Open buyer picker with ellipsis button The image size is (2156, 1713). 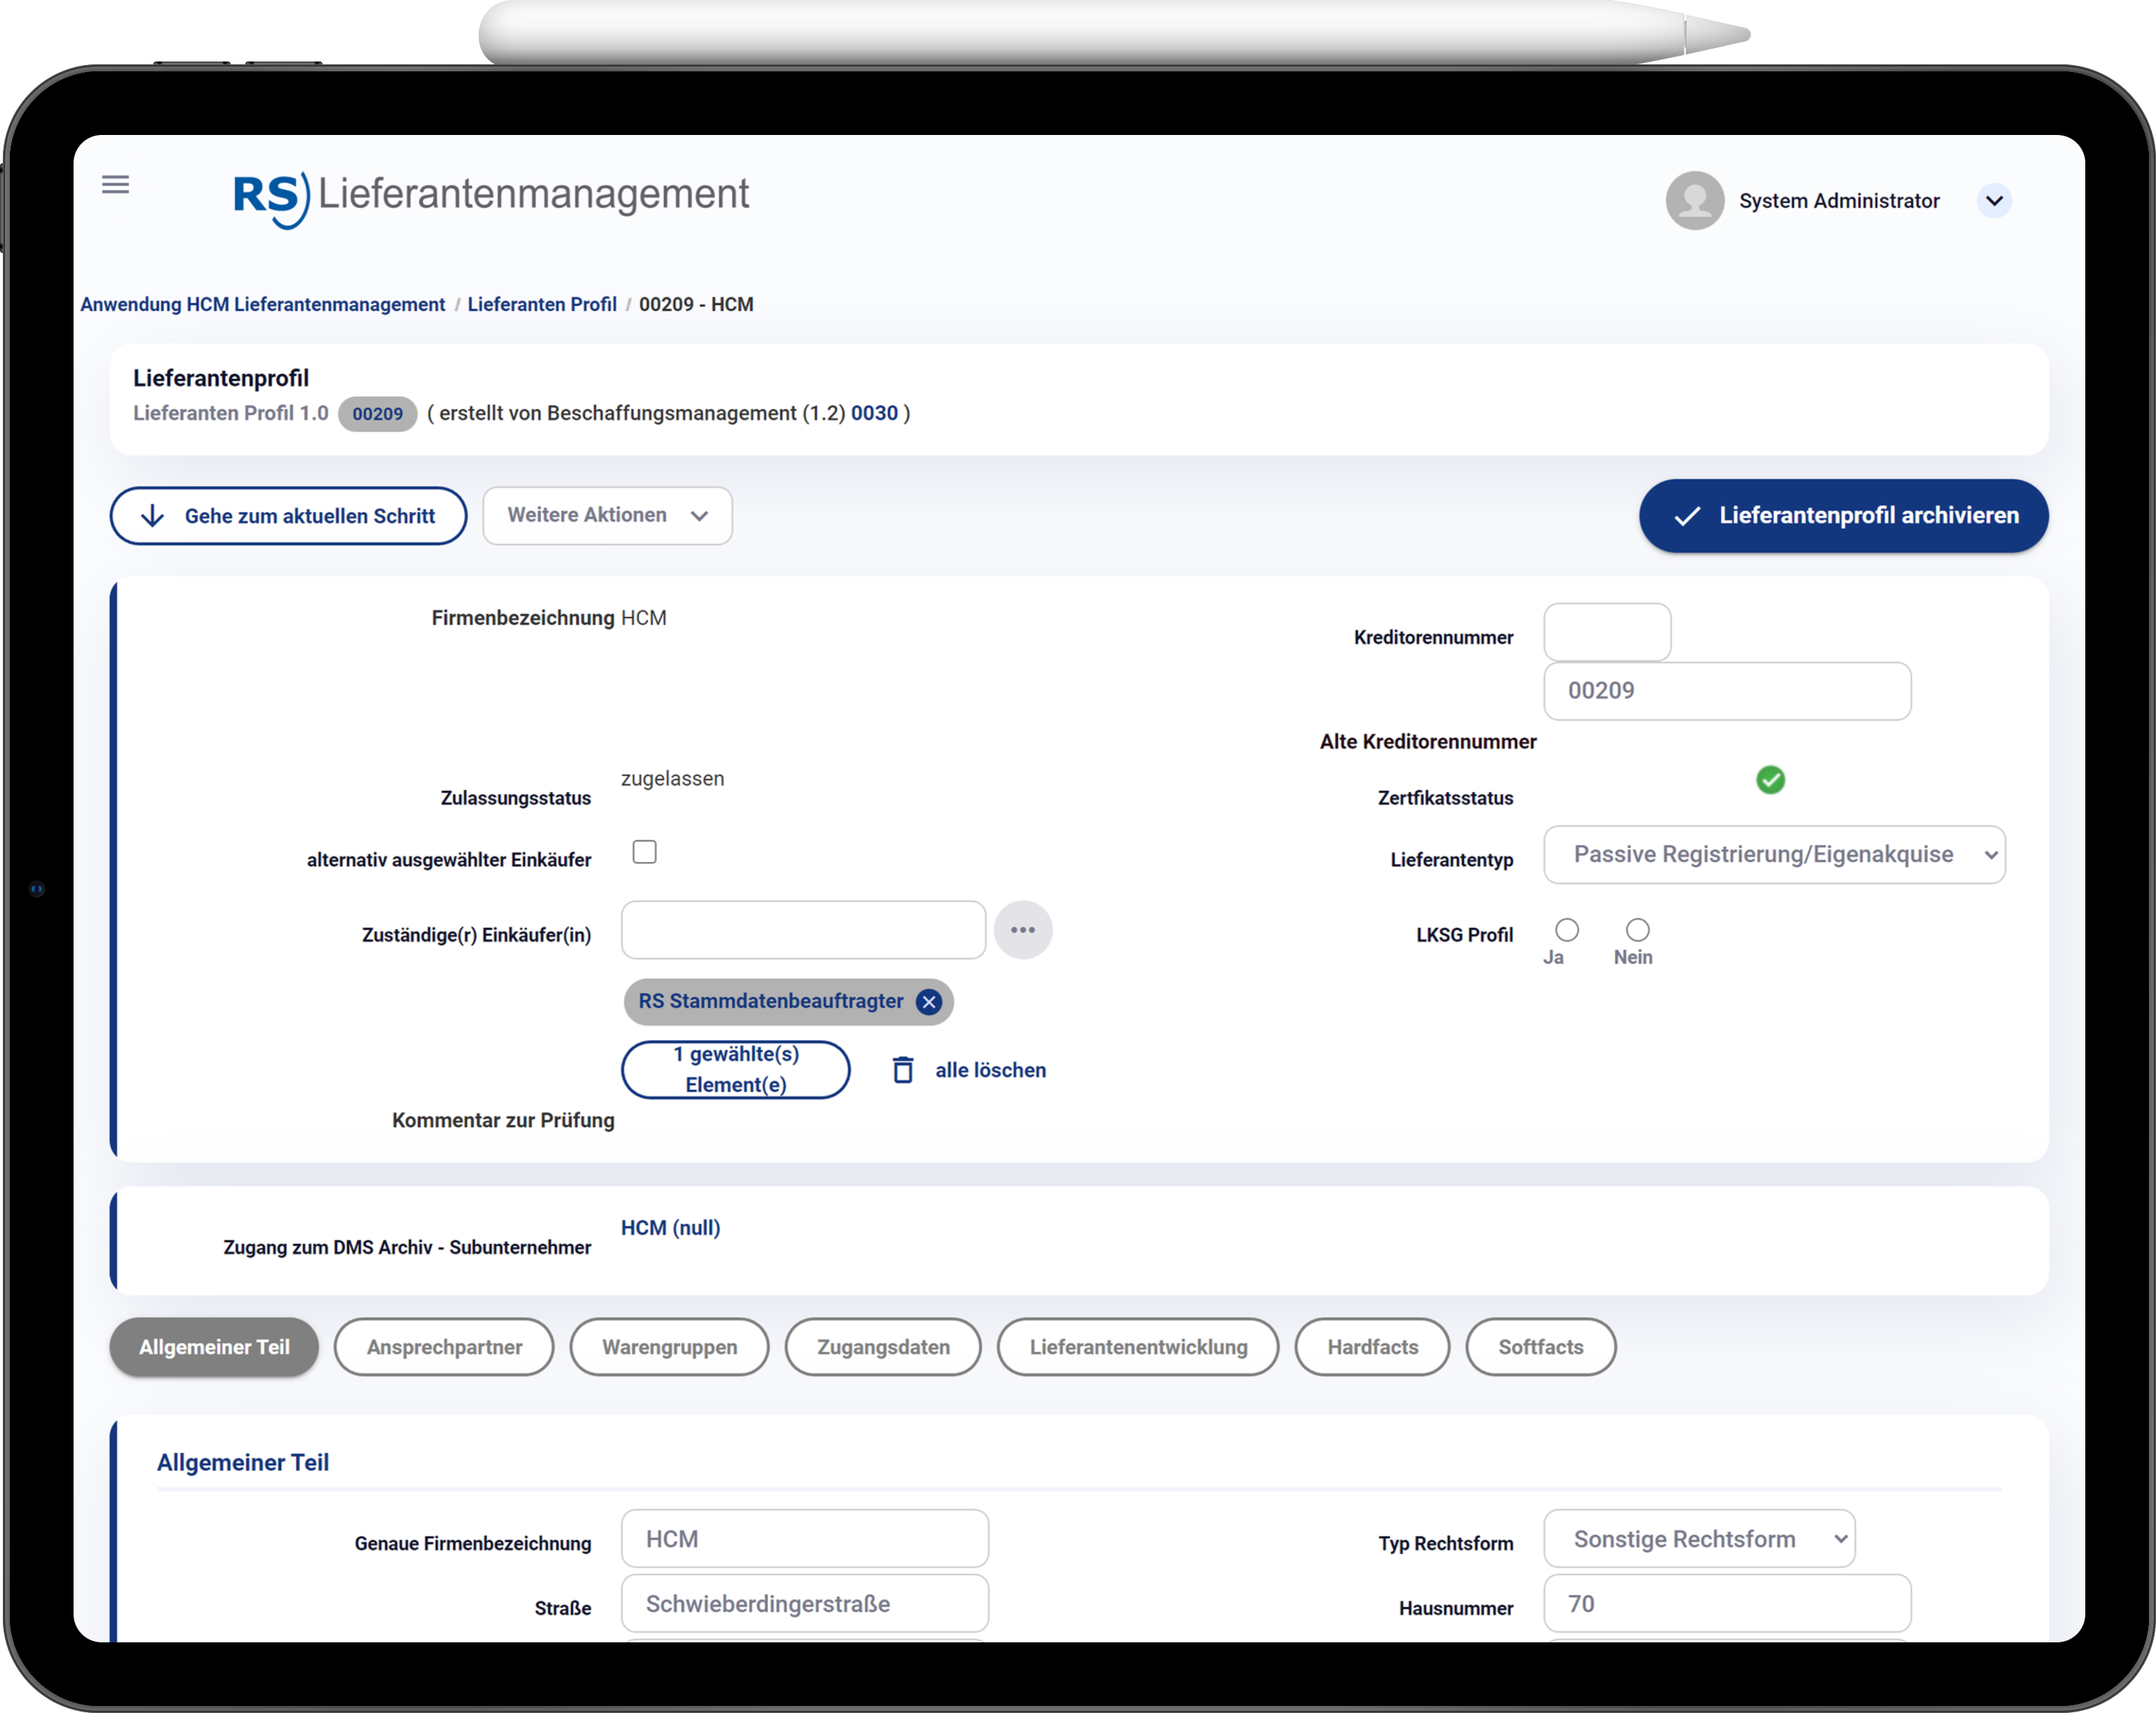coord(1022,931)
